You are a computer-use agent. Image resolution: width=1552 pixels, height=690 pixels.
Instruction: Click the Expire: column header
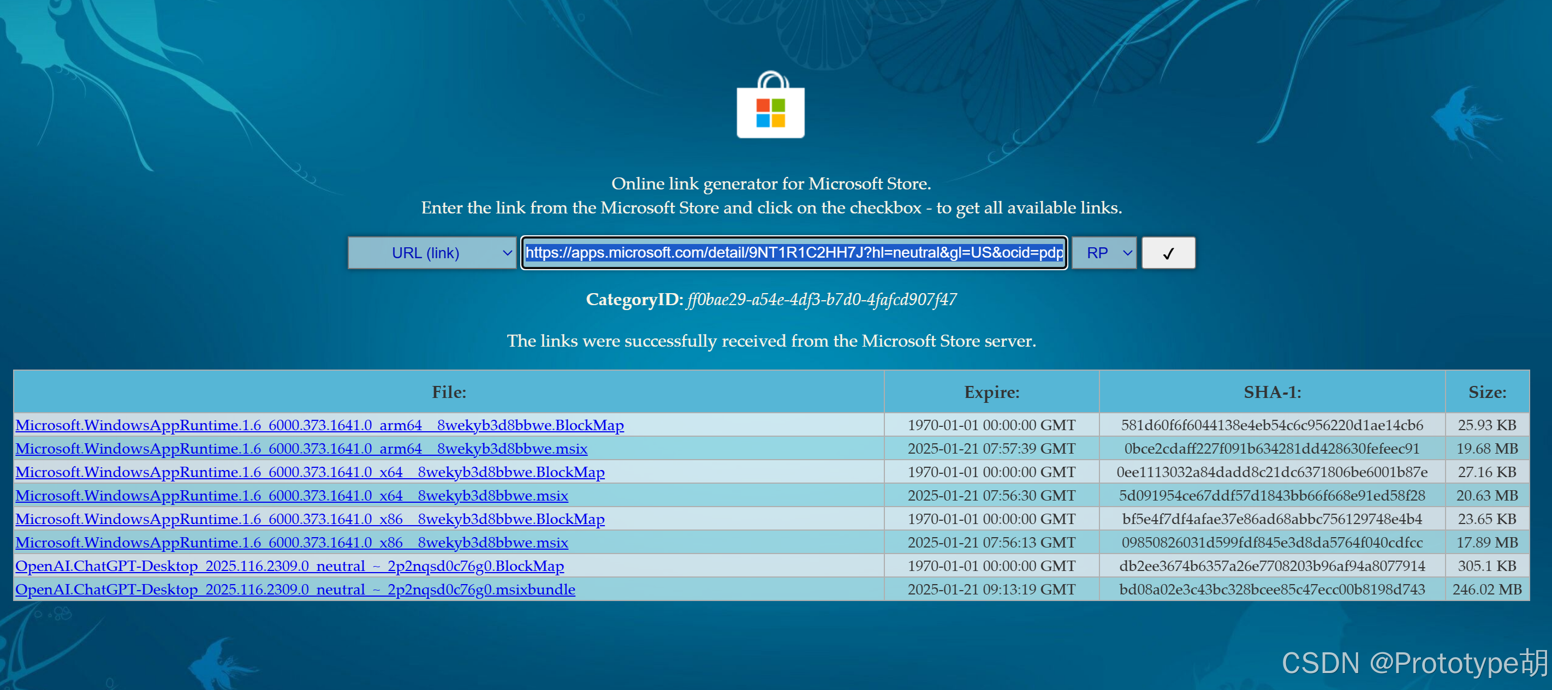coord(992,392)
